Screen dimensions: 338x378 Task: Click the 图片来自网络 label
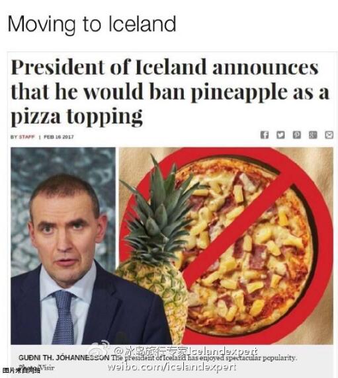click(x=21, y=371)
